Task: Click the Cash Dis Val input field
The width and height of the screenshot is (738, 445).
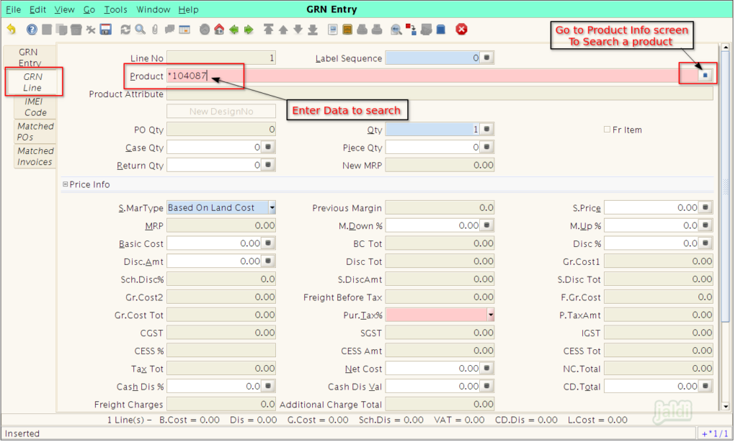Action: pyautogui.click(x=432, y=386)
